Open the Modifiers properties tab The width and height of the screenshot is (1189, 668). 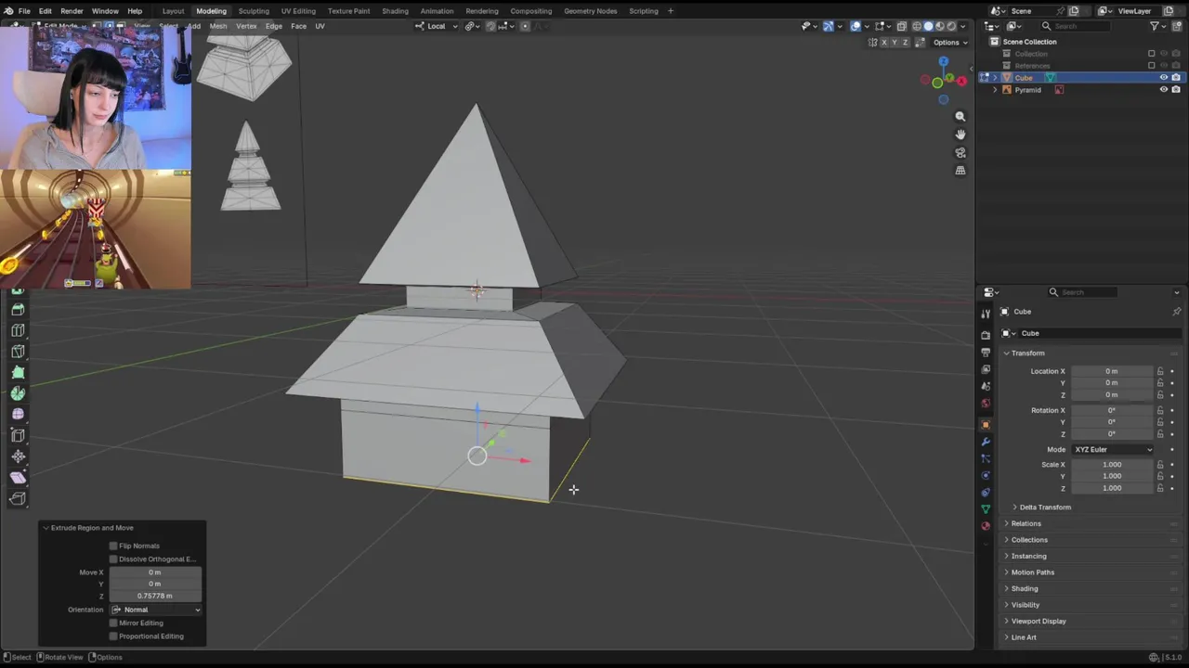[986, 442]
